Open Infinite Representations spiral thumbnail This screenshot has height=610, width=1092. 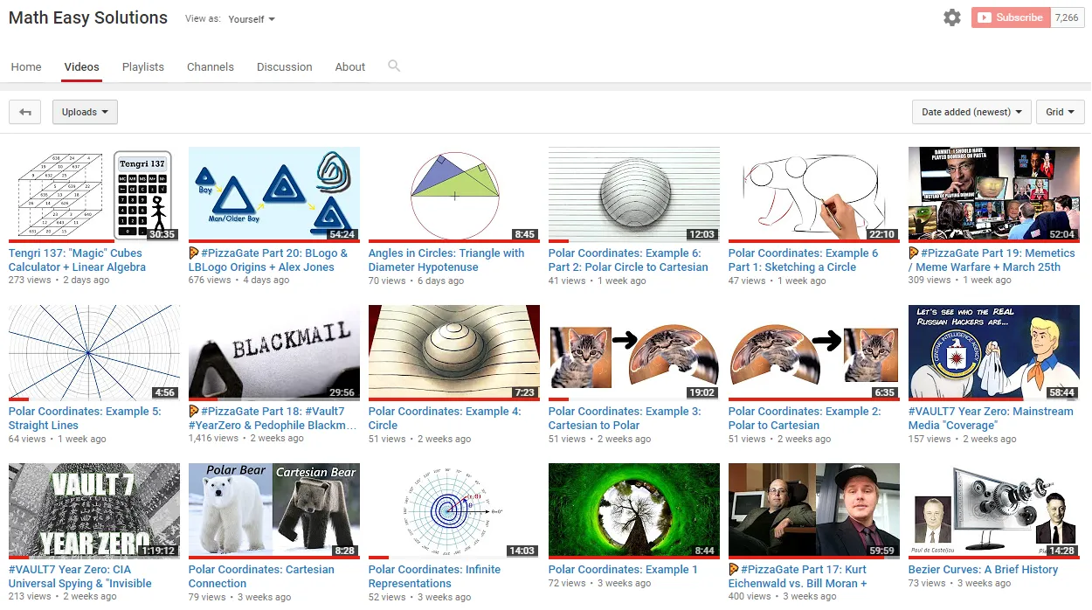coord(454,510)
